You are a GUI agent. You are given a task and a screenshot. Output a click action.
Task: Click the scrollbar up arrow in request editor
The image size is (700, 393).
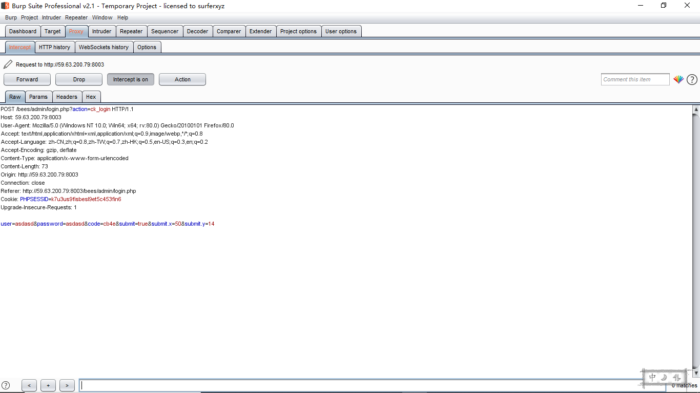pos(696,109)
